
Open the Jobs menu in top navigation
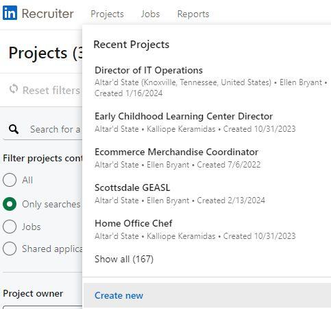pyautogui.click(x=150, y=14)
